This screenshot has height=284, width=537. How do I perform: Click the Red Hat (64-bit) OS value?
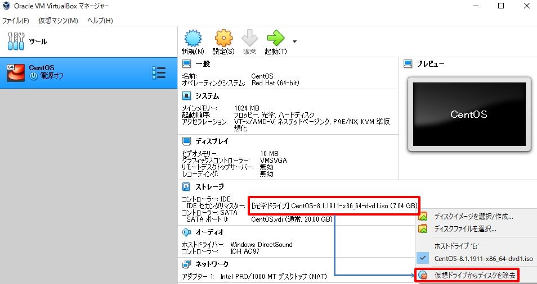(x=275, y=83)
